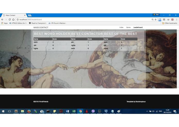Open Sticky Notes on the taskbar
The image size is (179, 127).
[55, 111]
